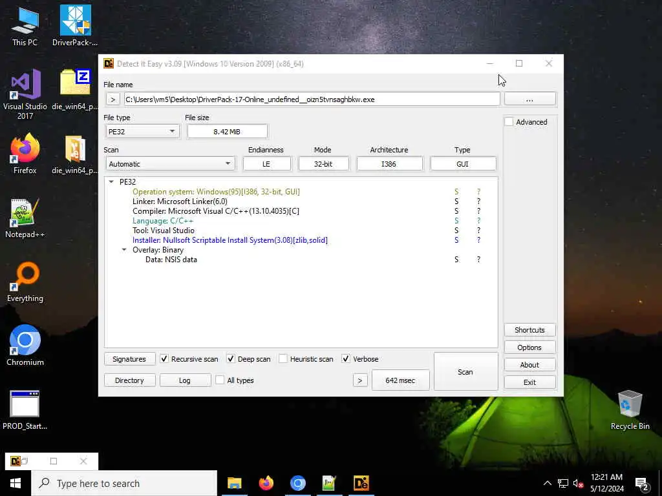Viewport: 662px width, 496px height.
Task: Open About dialog
Action: [530, 365]
